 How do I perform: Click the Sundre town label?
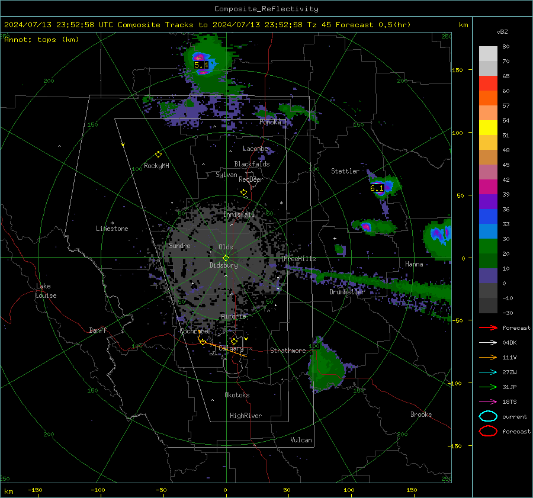coord(179,246)
